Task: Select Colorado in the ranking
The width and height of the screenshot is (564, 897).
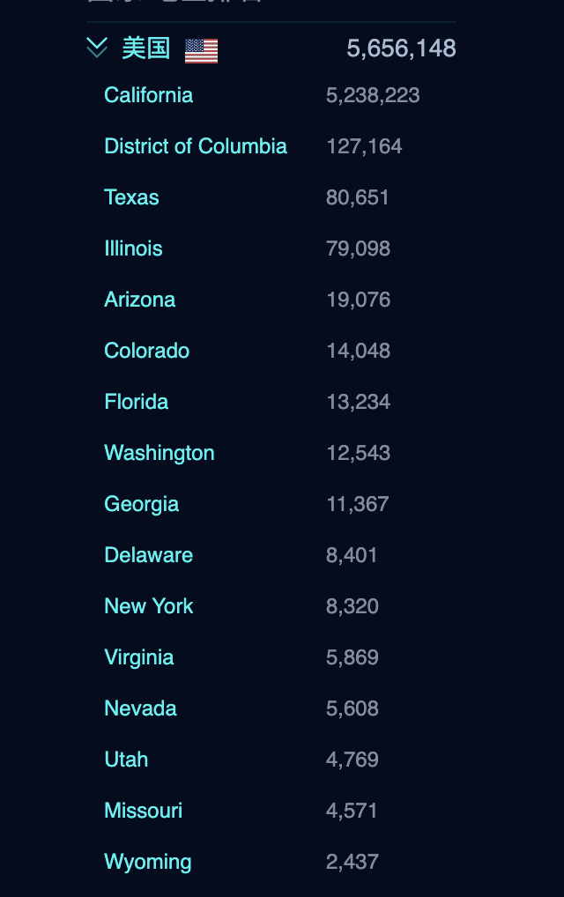Action: (x=146, y=351)
